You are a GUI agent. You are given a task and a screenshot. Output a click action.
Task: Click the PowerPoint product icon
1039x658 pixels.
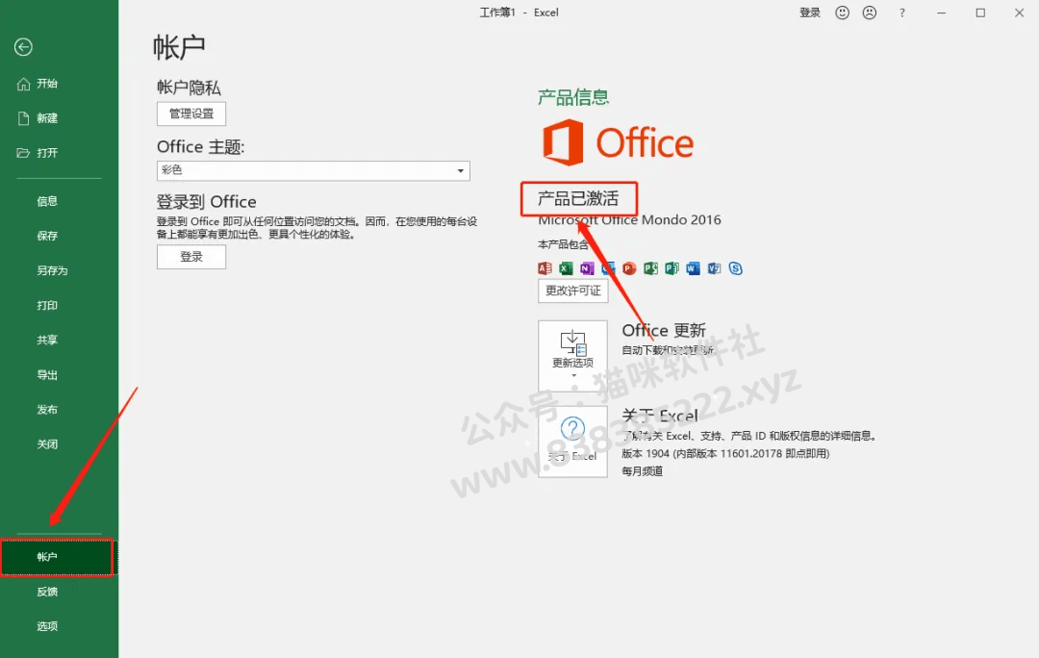click(629, 268)
